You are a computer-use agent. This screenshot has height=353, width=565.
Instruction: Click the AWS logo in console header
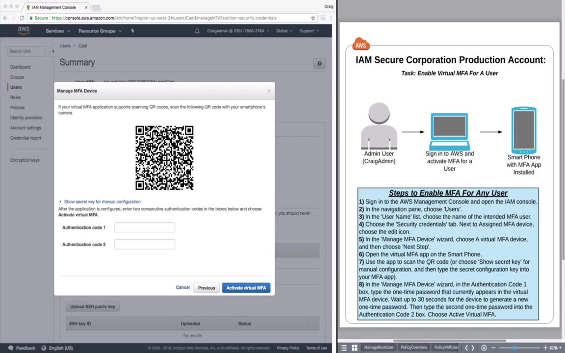coord(24,30)
